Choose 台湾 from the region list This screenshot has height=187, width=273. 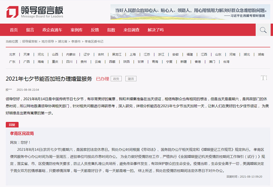(x=226, y=62)
